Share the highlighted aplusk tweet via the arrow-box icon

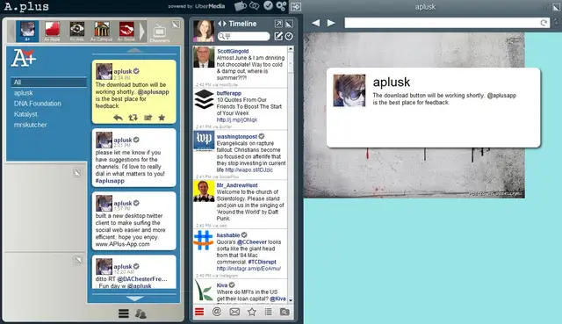click(148, 117)
